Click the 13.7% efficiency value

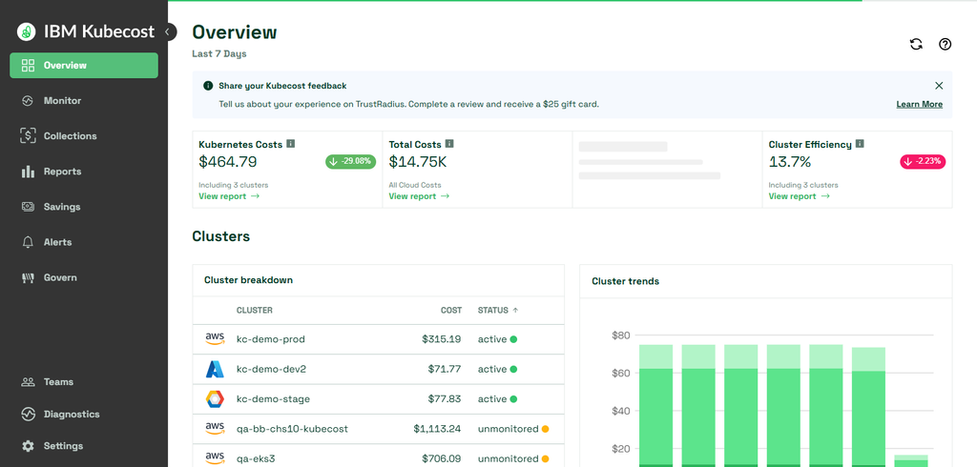pyautogui.click(x=789, y=162)
